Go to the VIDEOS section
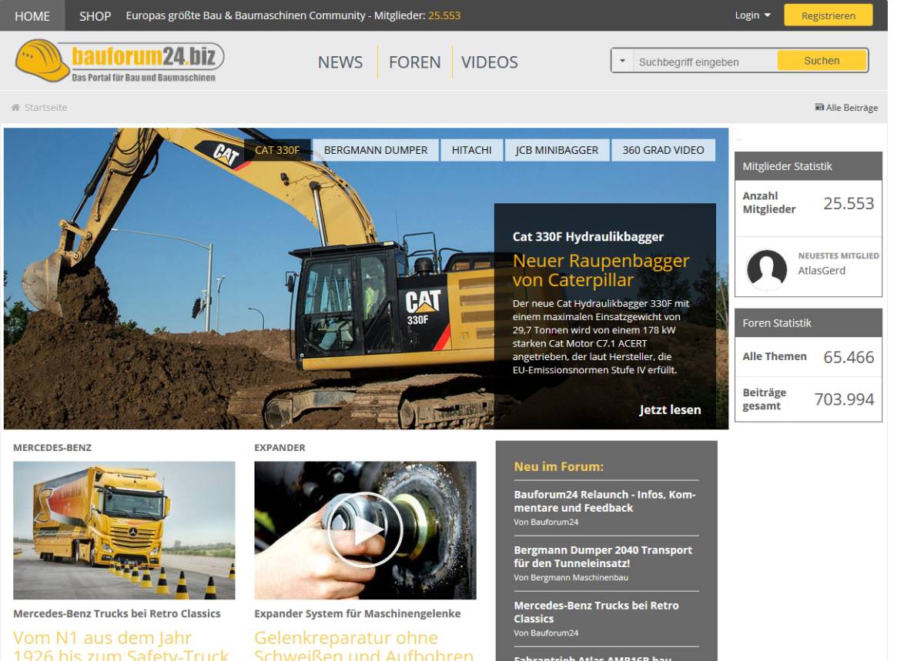 coord(490,62)
